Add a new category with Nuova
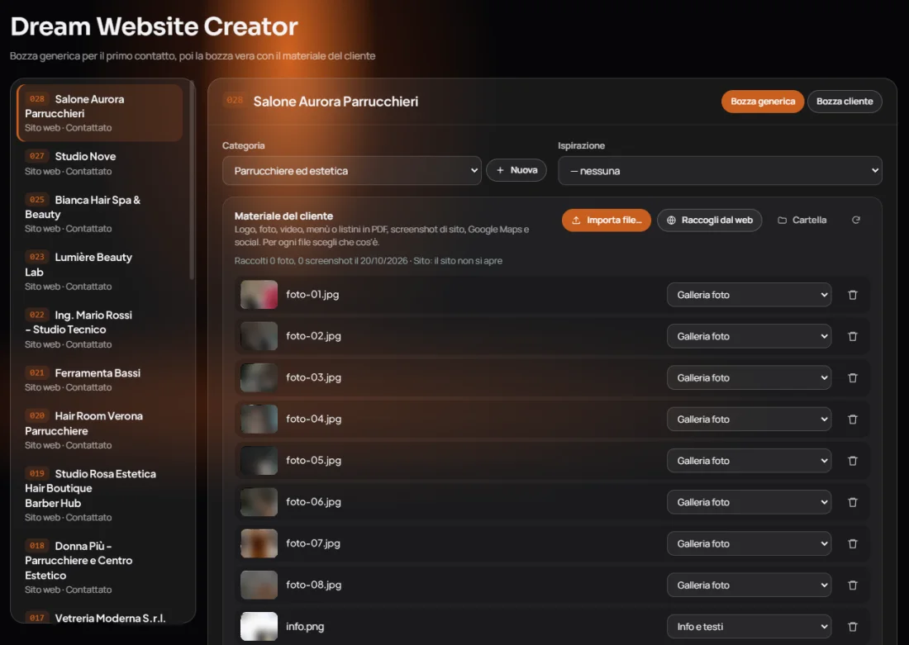 click(516, 170)
